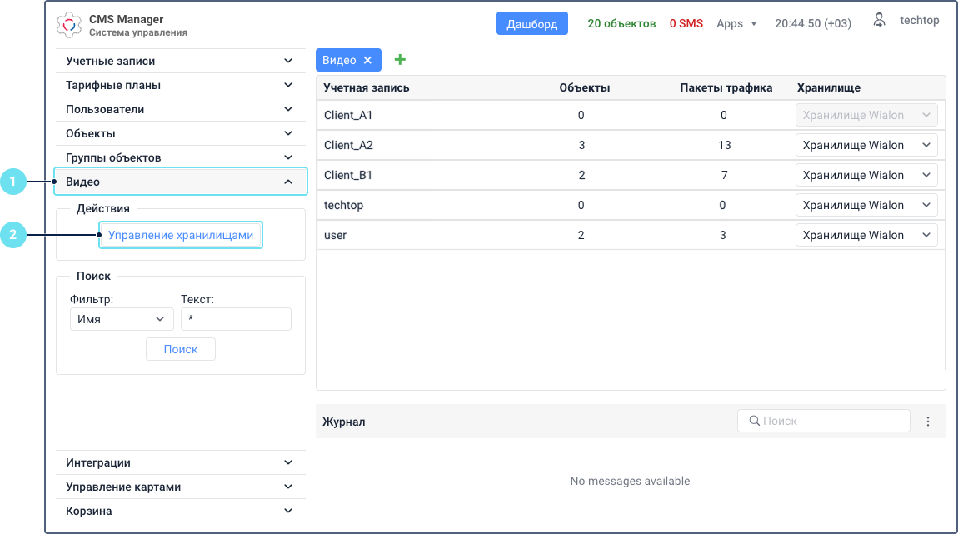Open the Дашборд page
The width and height of the screenshot is (958, 534).
click(x=531, y=23)
